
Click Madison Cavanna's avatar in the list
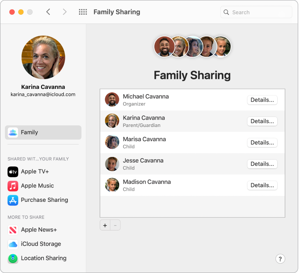tap(112, 185)
